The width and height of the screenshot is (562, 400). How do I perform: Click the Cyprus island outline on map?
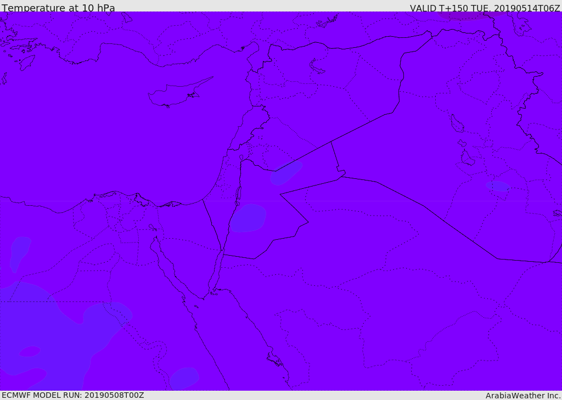[x=180, y=93]
